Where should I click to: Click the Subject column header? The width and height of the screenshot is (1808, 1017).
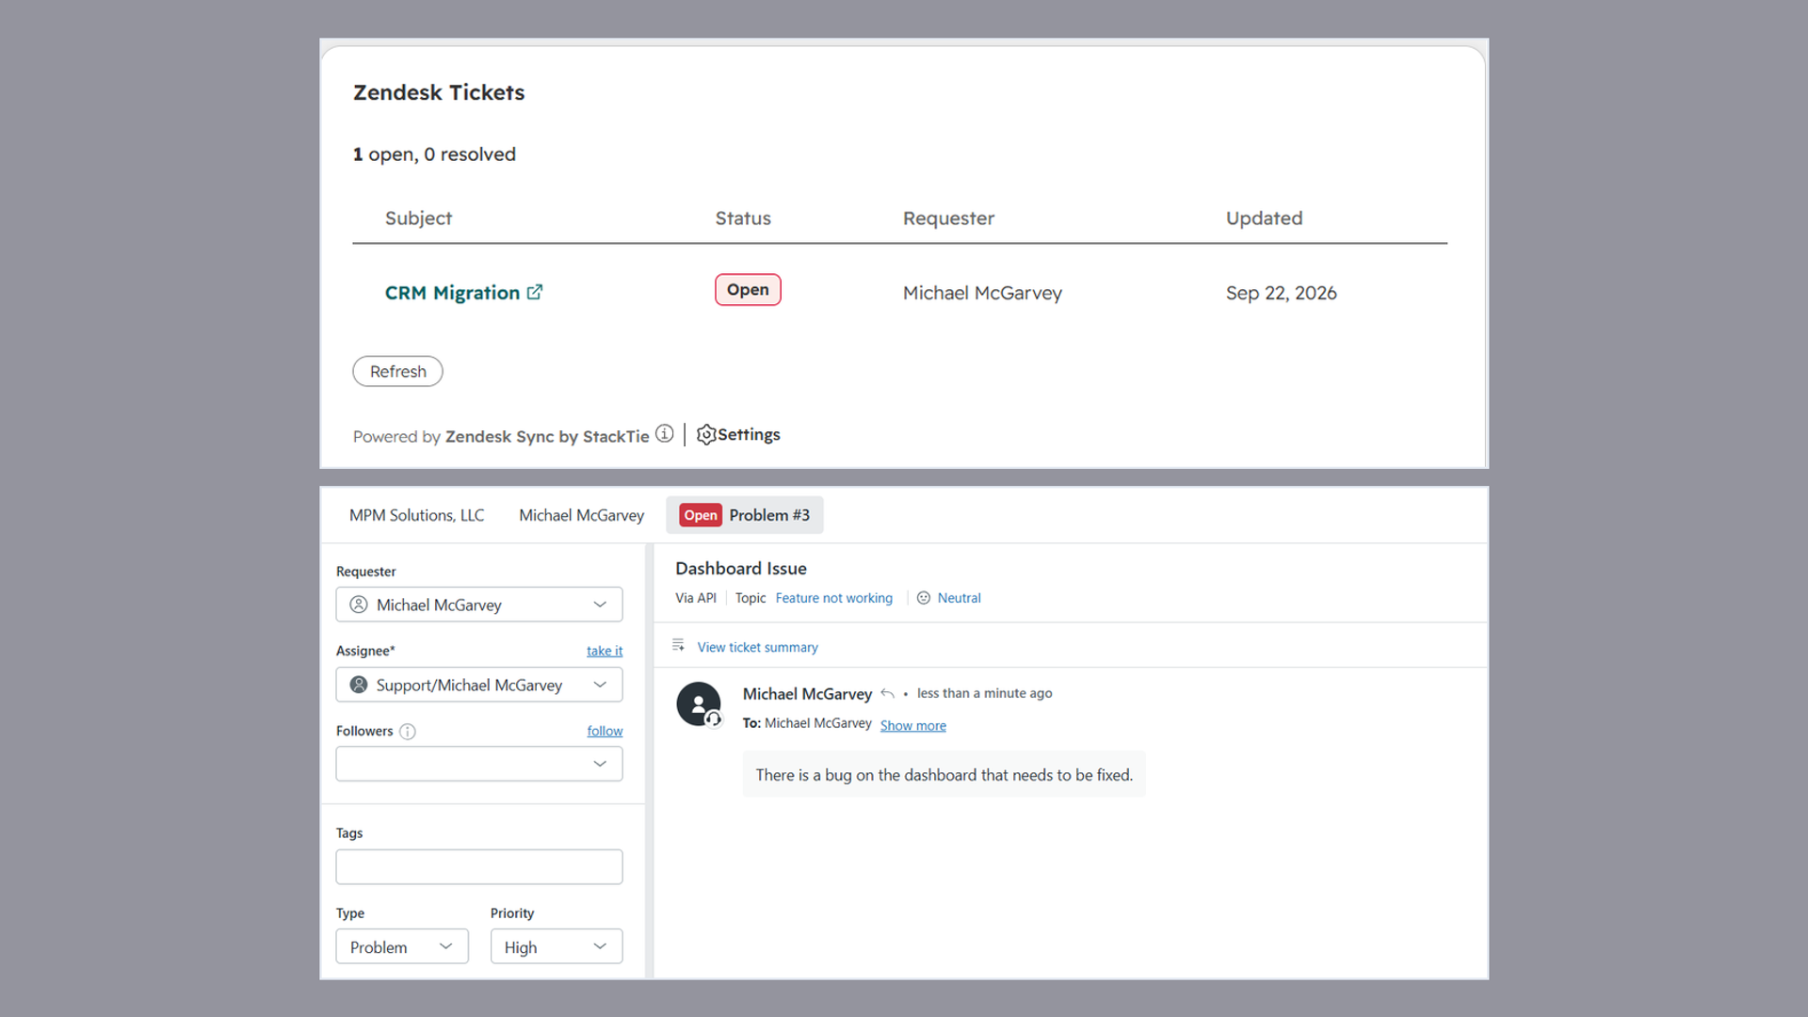pos(418,218)
